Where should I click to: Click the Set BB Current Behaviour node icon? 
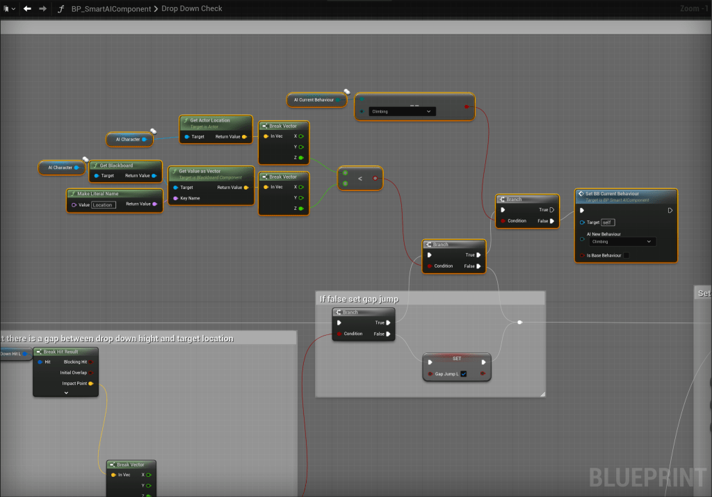[581, 194]
